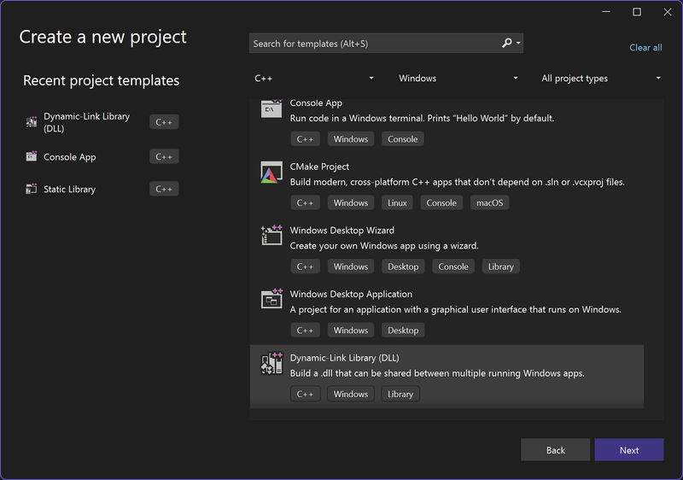
Task: Click the recent Console App icon
Action: point(32,157)
